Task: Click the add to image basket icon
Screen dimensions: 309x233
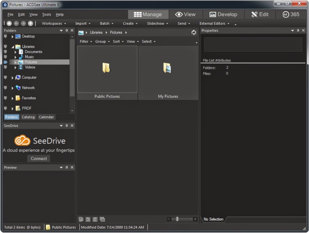Action: pos(81,219)
